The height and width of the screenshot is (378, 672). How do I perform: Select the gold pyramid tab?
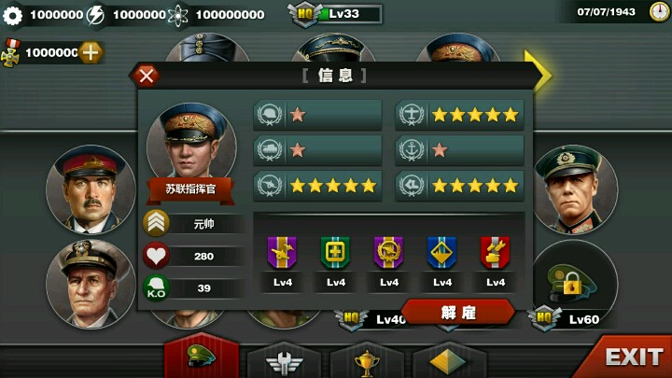coord(448,361)
